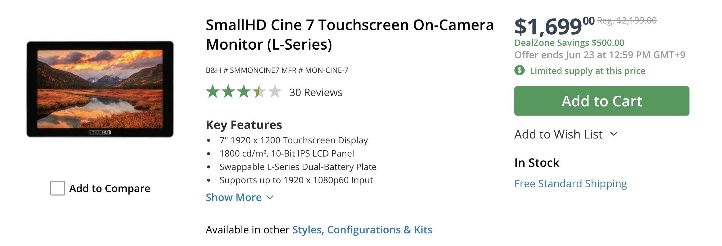This screenshot has height=246, width=722.
Task: Click the In Stock status label
Action: click(x=537, y=163)
